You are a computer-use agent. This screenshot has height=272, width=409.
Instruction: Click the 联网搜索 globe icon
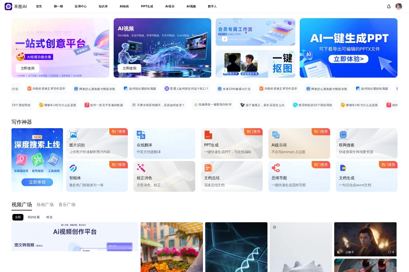[343, 134]
